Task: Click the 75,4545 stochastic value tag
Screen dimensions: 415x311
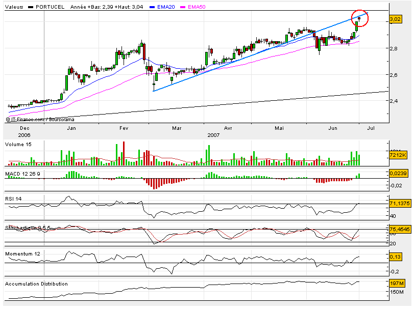Action: point(400,229)
